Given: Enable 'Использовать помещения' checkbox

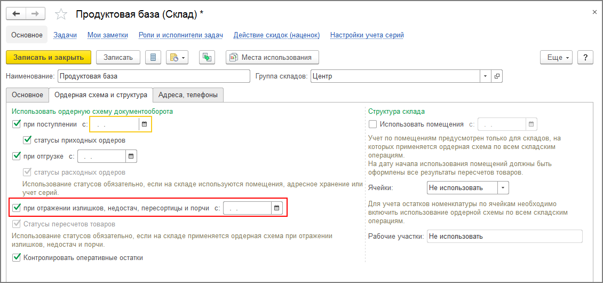Looking at the screenshot, I should click(x=372, y=124).
